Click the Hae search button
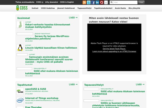This screenshot has height=108, width=162. pos(141,2)
